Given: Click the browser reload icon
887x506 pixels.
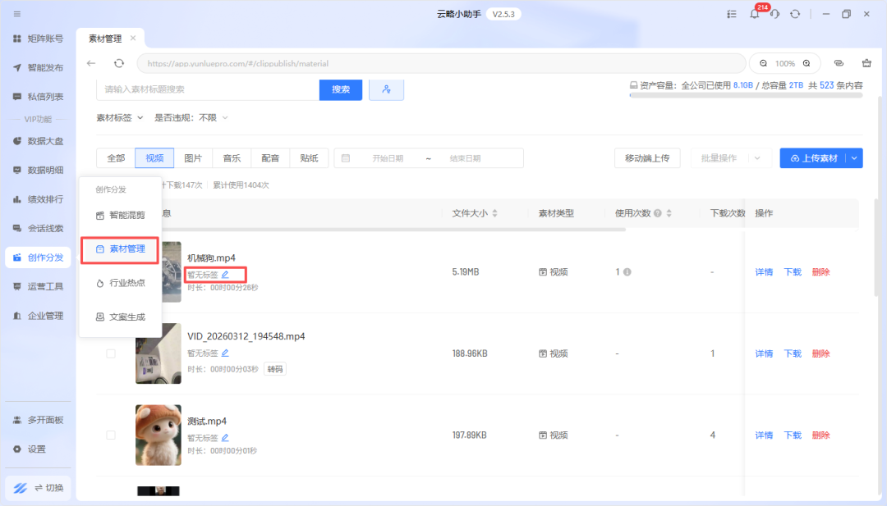Looking at the screenshot, I should click(119, 63).
